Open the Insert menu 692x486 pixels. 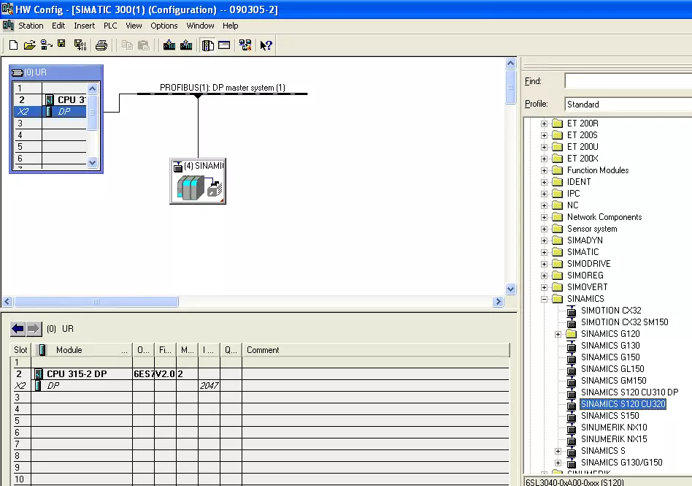(84, 26)
